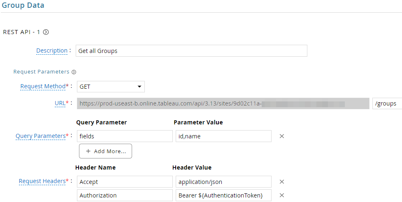Remove the Accept request header row
The width and height of the screenshot is (402, 202).
click(x=282, y=182)
